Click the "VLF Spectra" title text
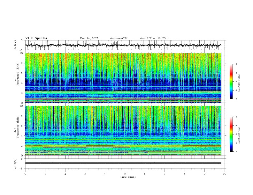This screenshot has height=195, width=253. click(36, 38)
